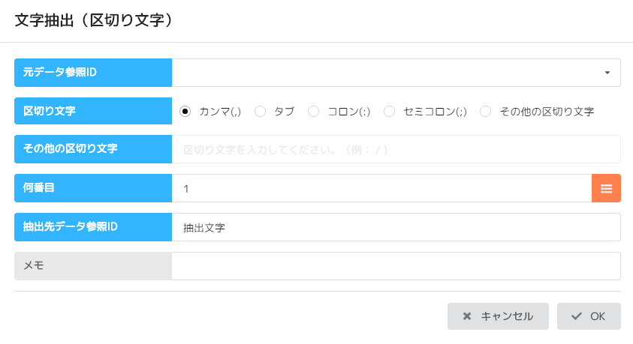Click the 区切り文字 blue label
Screen dimensions: 633x344
[x=93, y=112]
